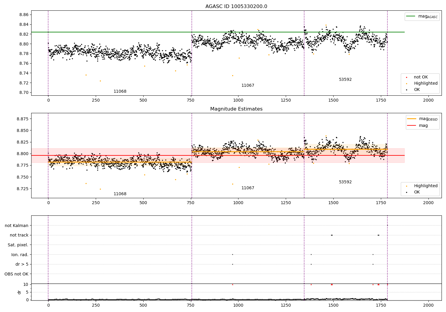446x312 pixels.
Task: Click the 8.875 y-axis tick label
Action: tap(23, 119)
